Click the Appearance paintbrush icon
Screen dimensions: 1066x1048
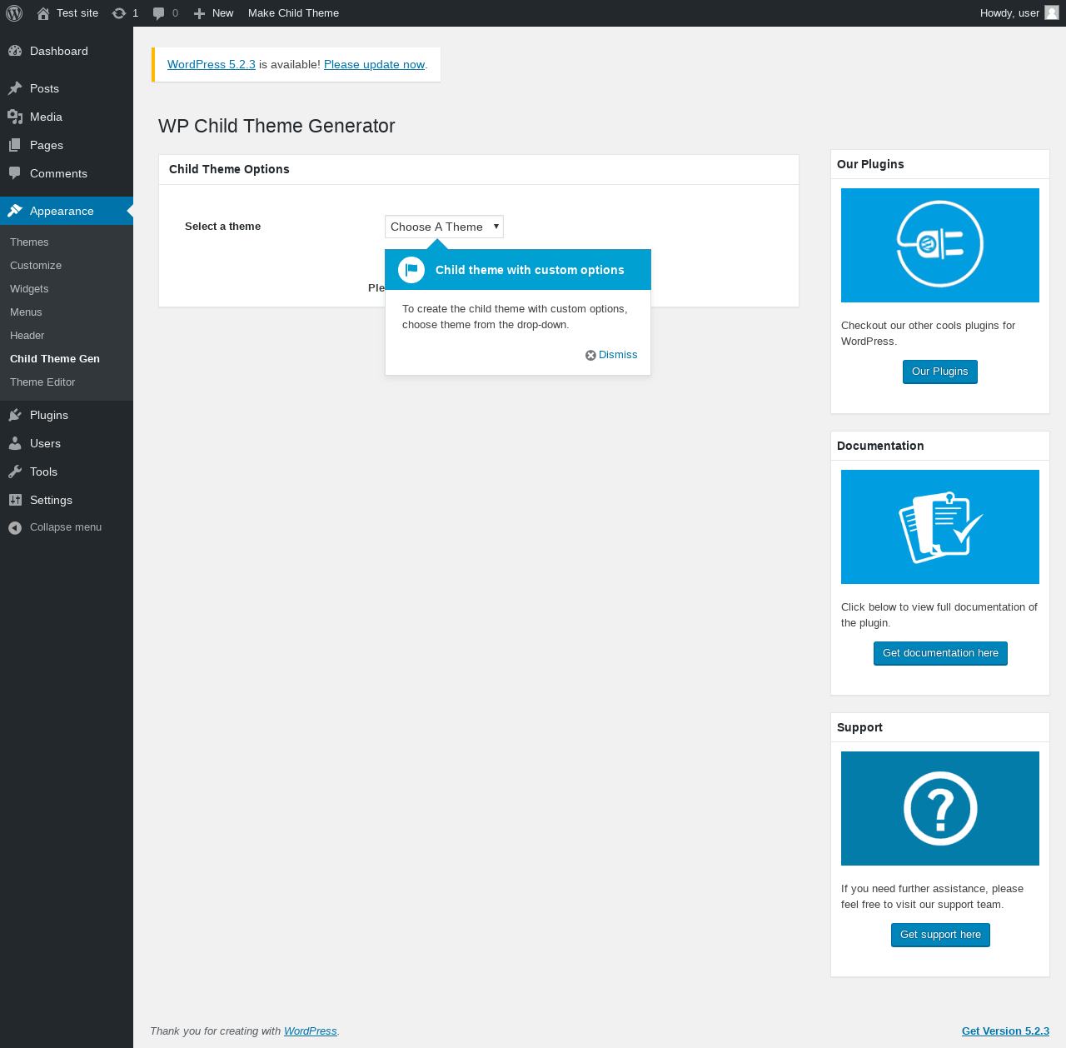tap(15, 211)
